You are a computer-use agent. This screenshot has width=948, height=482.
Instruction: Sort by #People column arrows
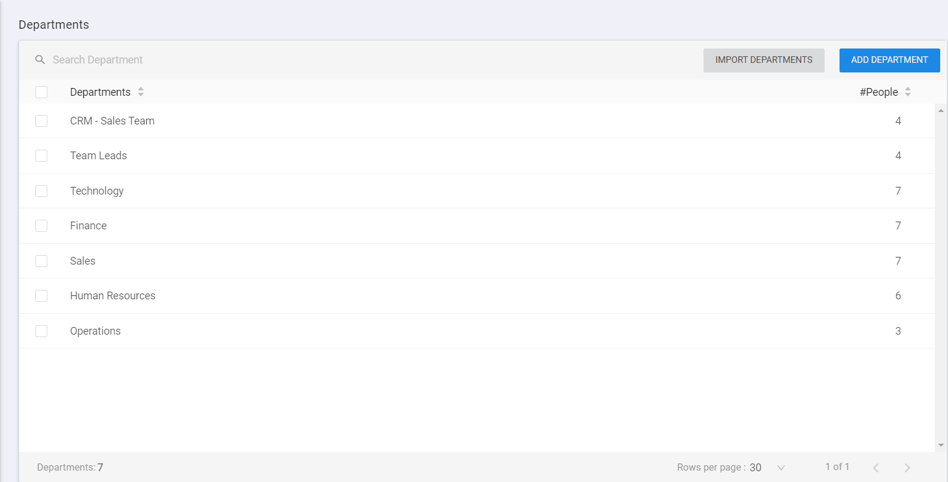[908, 92]
